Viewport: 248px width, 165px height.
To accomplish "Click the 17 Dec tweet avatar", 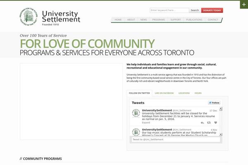I will pos(136,113).
